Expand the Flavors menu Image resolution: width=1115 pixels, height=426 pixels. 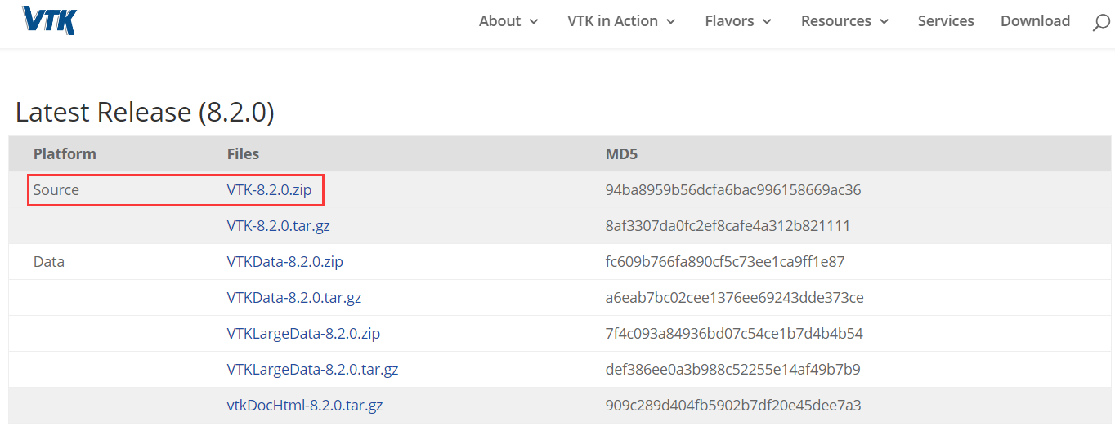click(x=738, y=21)
